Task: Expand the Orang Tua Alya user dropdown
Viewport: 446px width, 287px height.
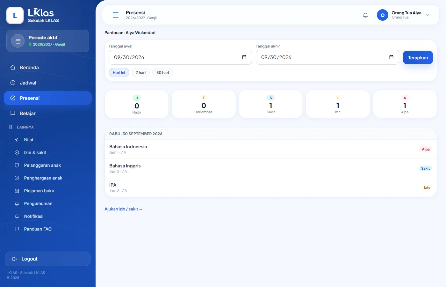Action: coord(428,15)
